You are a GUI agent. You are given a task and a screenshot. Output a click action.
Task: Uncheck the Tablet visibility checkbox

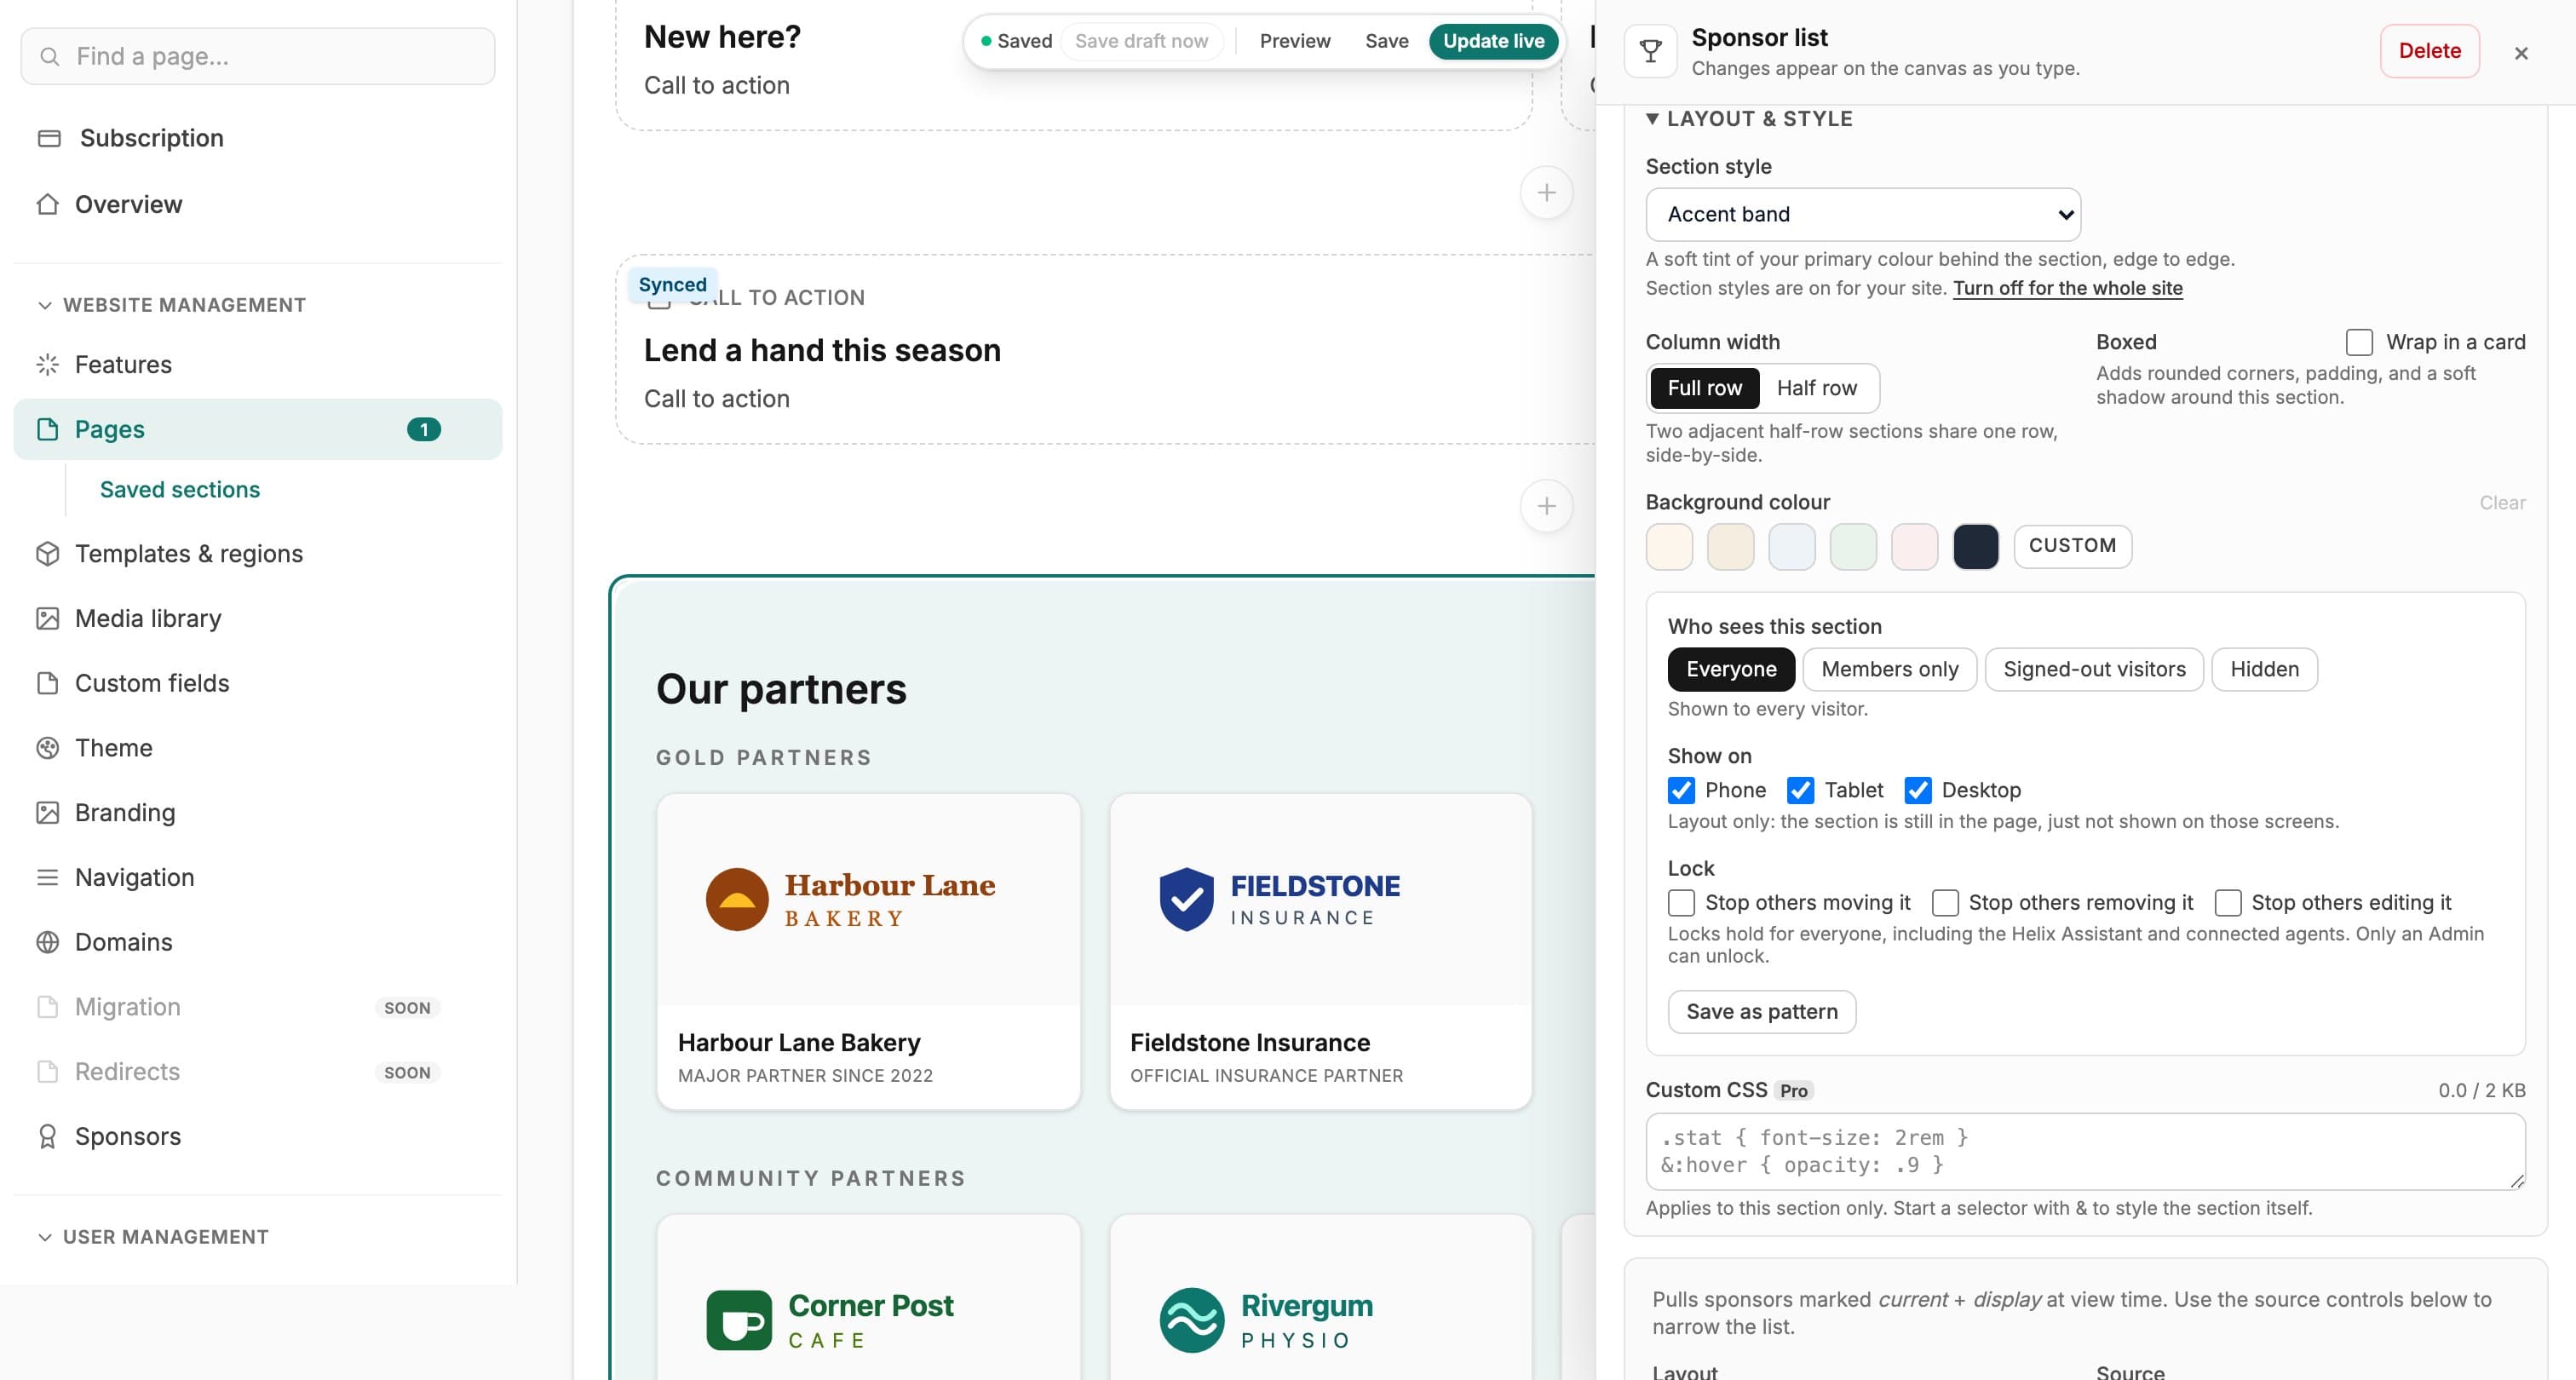click(x=1800, y=790)
